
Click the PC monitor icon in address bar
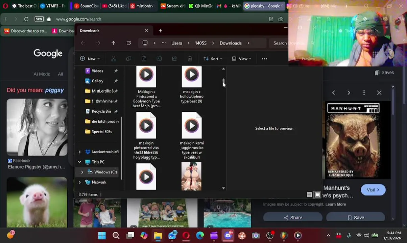[145, 43]
